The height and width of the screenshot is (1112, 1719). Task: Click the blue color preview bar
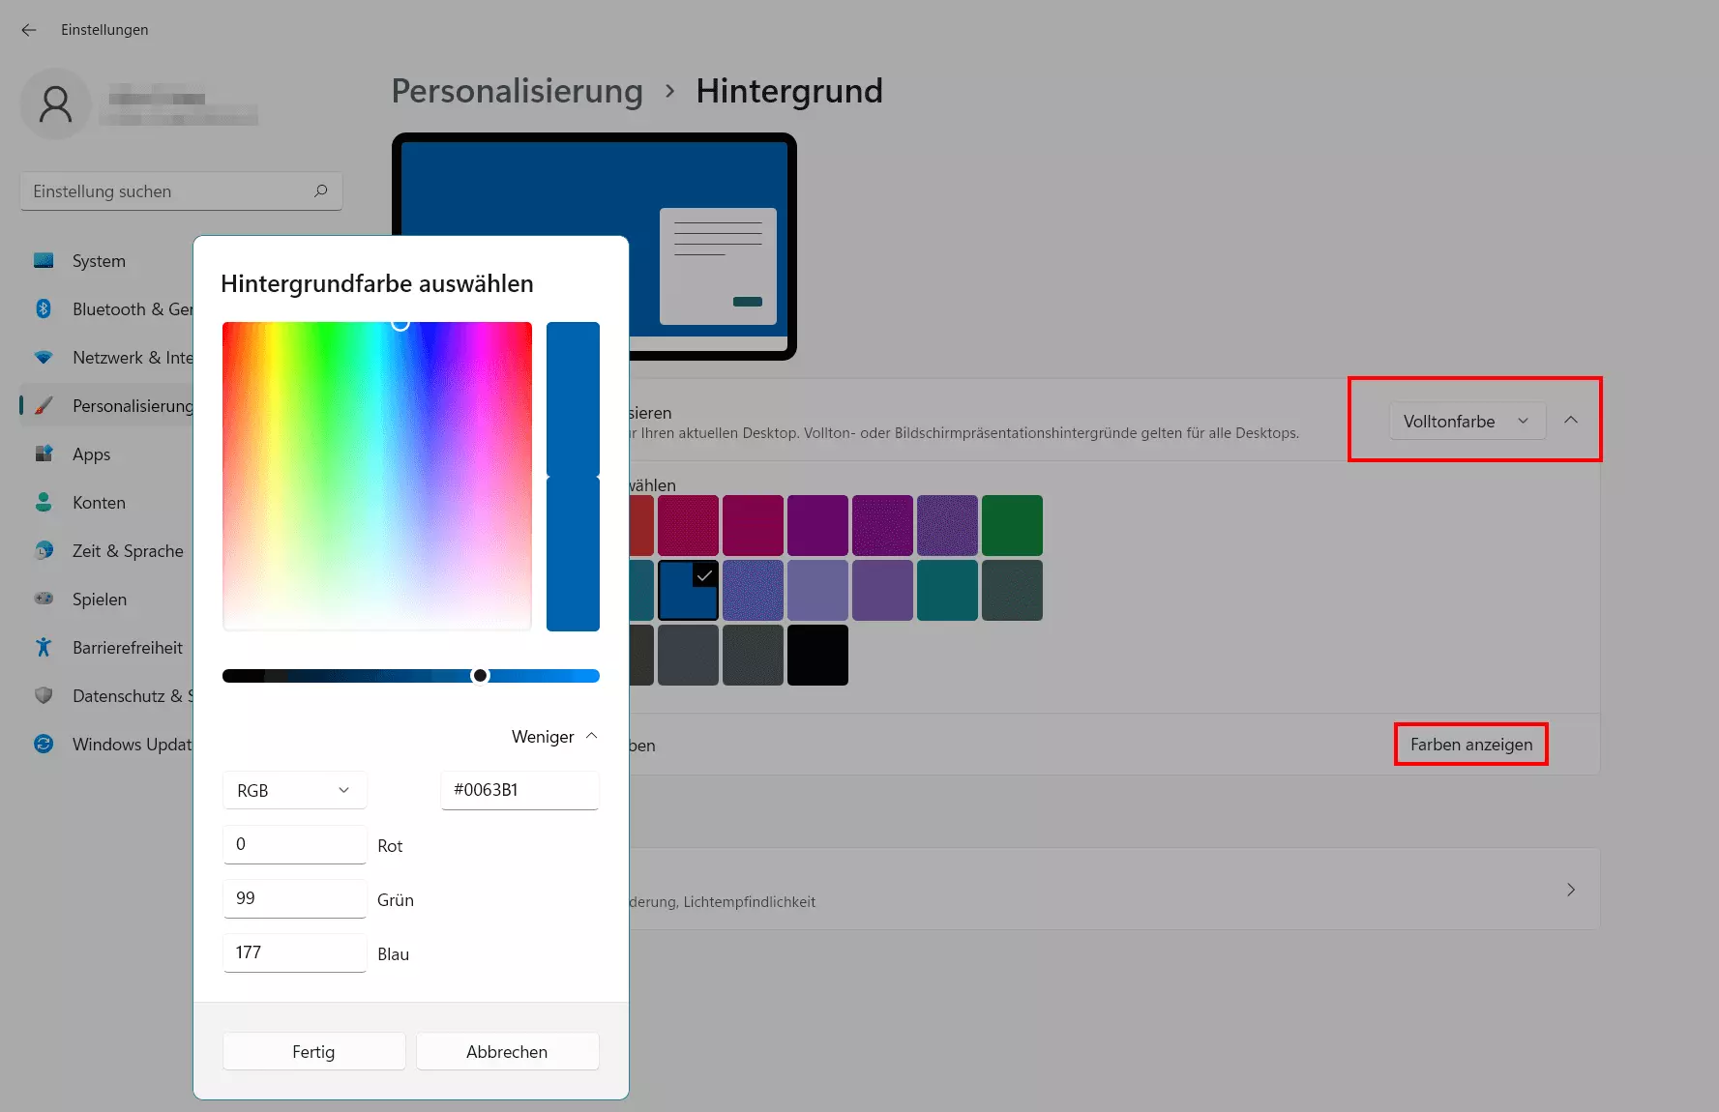(573, 476)
